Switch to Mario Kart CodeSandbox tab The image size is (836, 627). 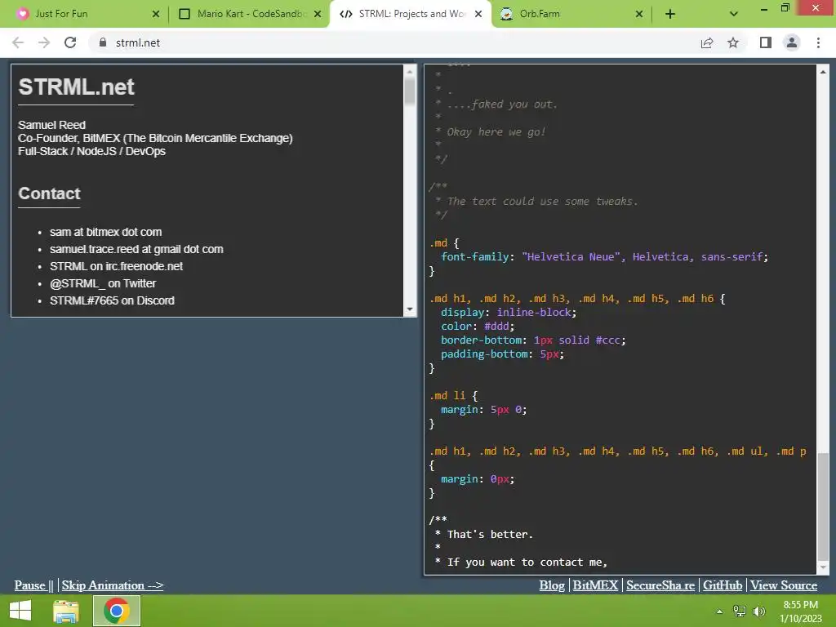point(249,14)
